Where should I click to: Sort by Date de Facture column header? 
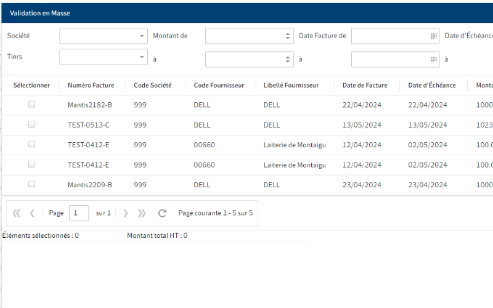(x=365, y=85)
